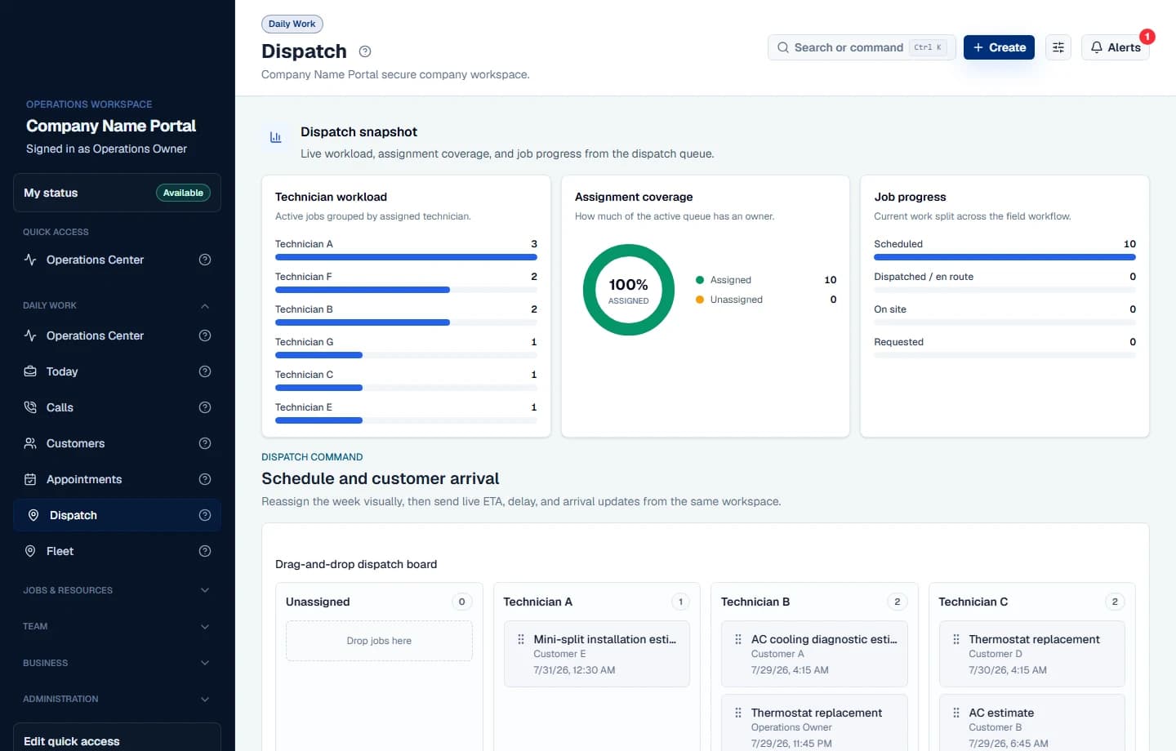Click the help icon beside Calls
This screenshot has height=751, width=1176.
point(205,407)
